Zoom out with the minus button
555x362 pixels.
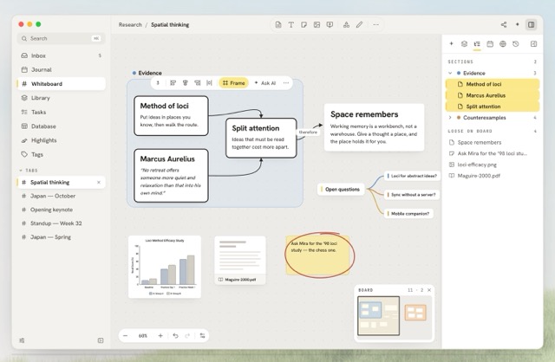coord(125,335)
